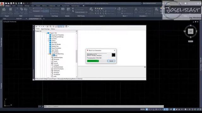Click the Home icon in DesignCenter toolbar
Screen dimensions: 202x113
click(56, 26)
